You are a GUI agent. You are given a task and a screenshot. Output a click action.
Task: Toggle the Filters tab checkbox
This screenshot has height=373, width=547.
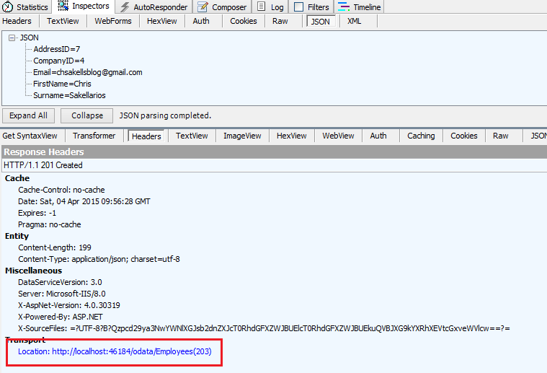tap(298, 7)
